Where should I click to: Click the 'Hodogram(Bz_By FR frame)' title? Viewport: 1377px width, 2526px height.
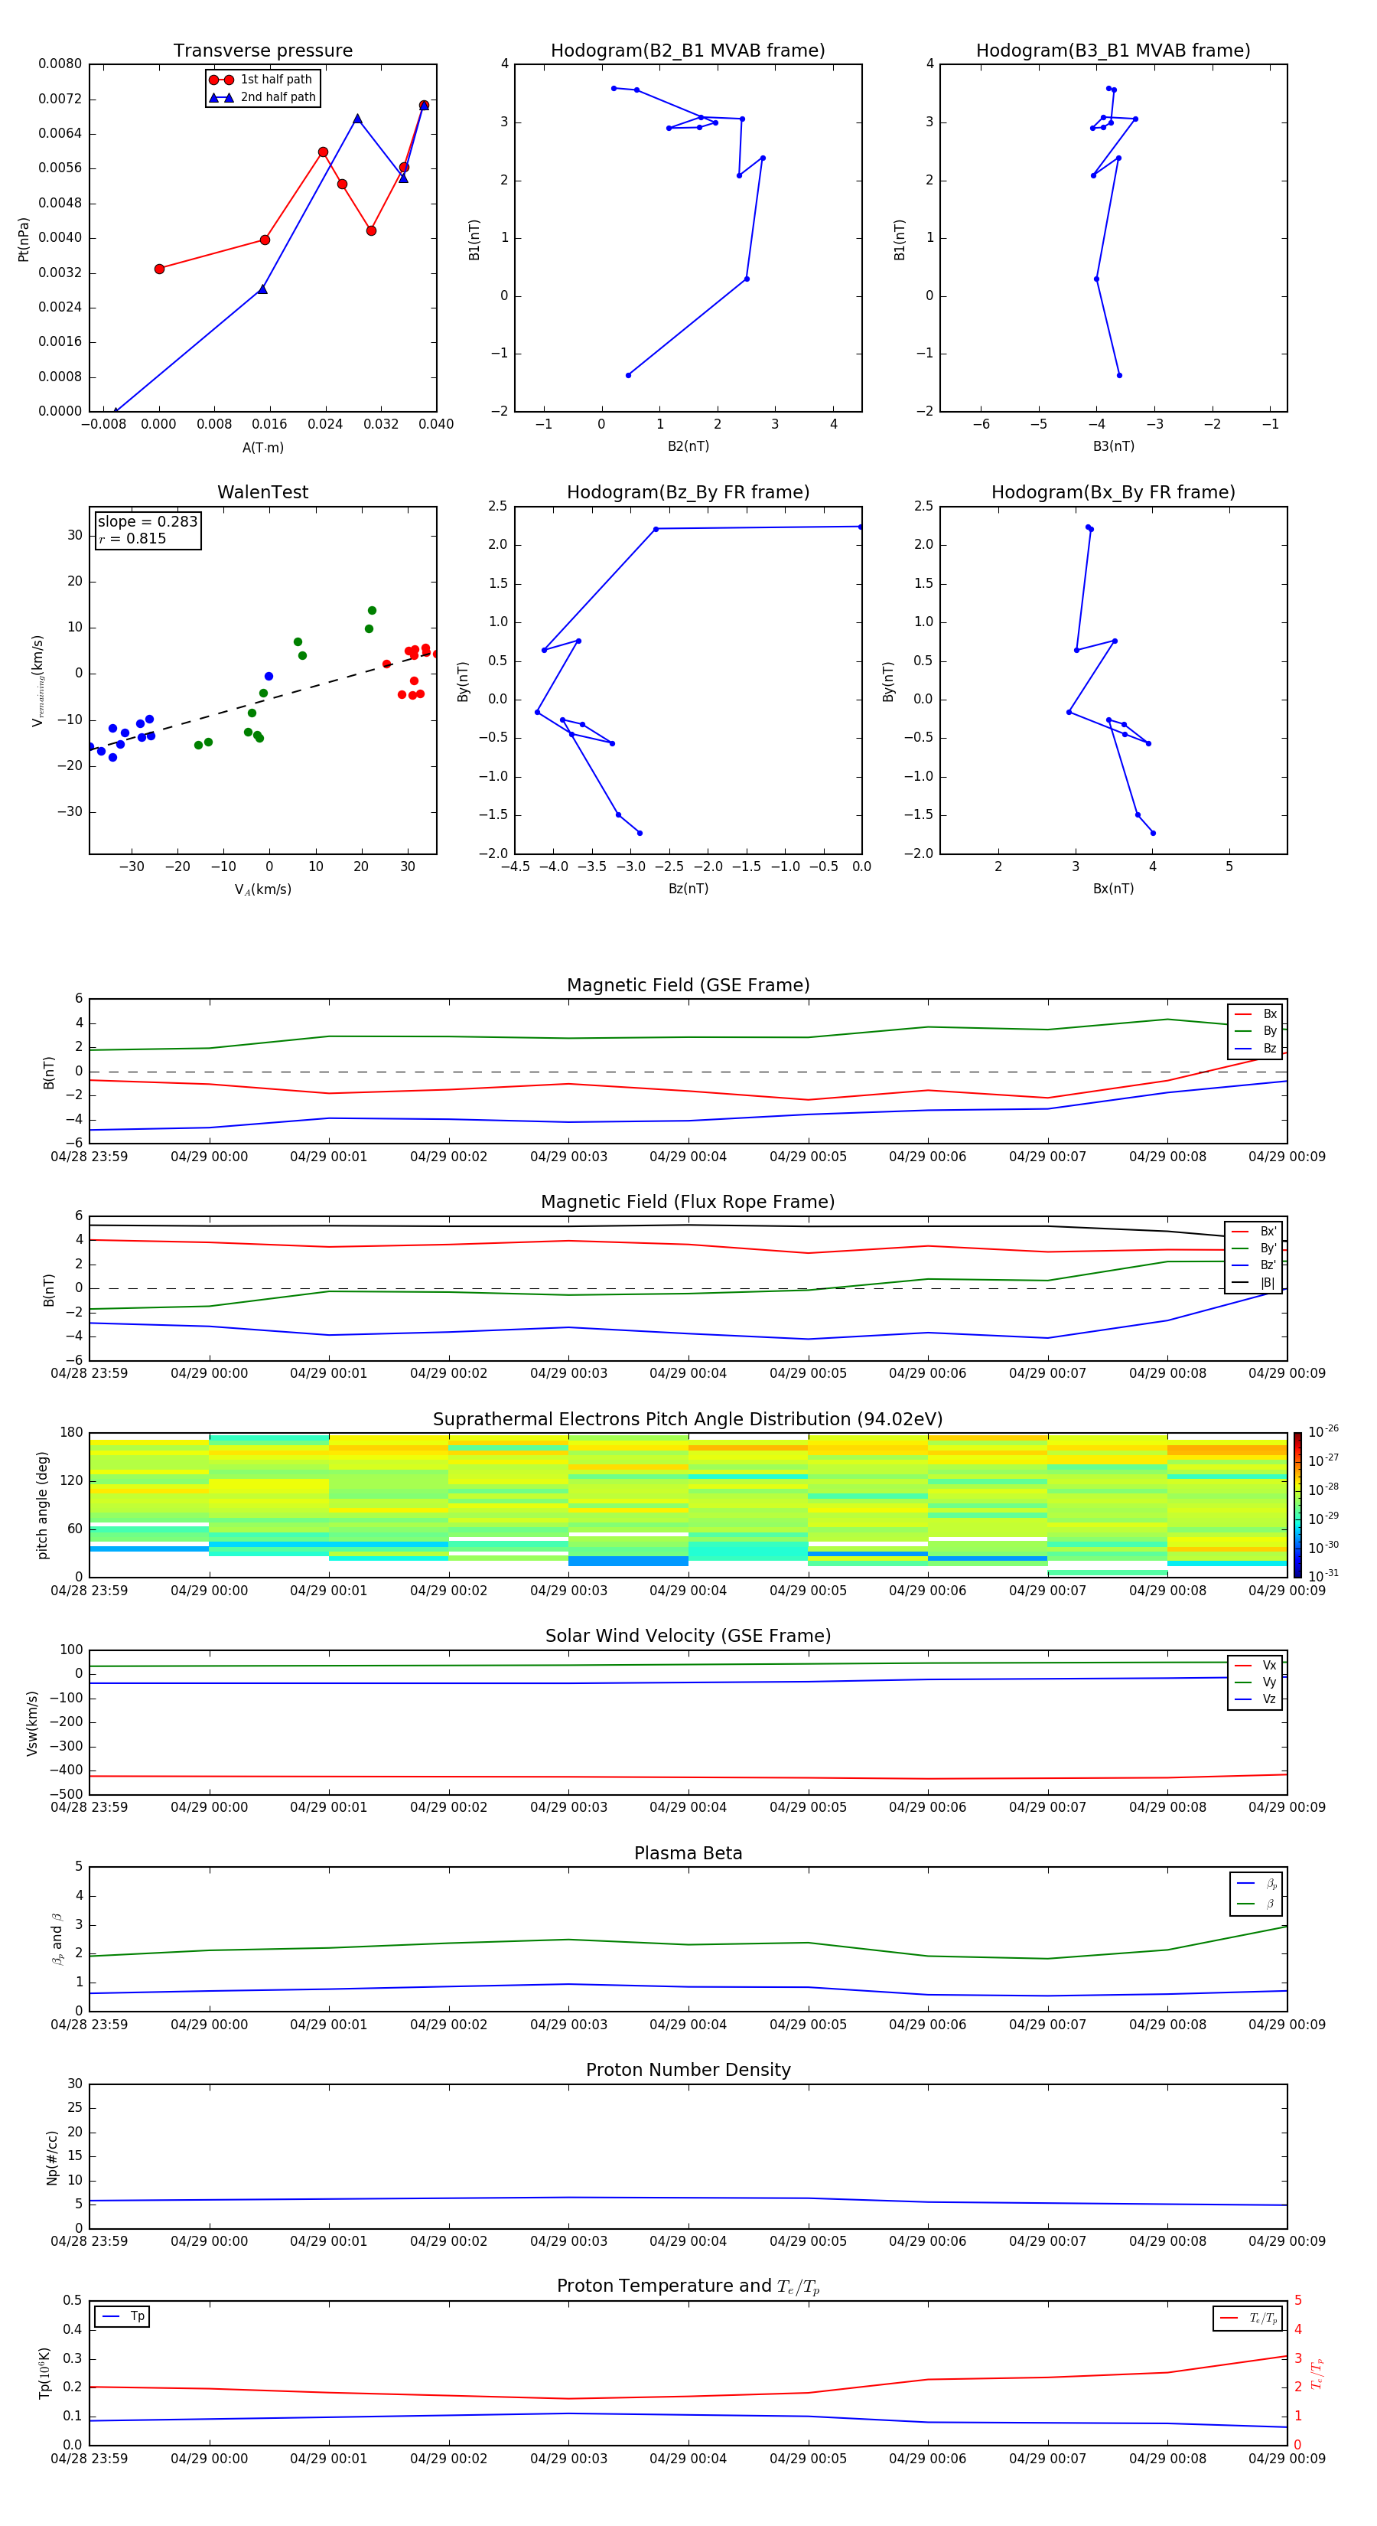click(x=688, y=492)
